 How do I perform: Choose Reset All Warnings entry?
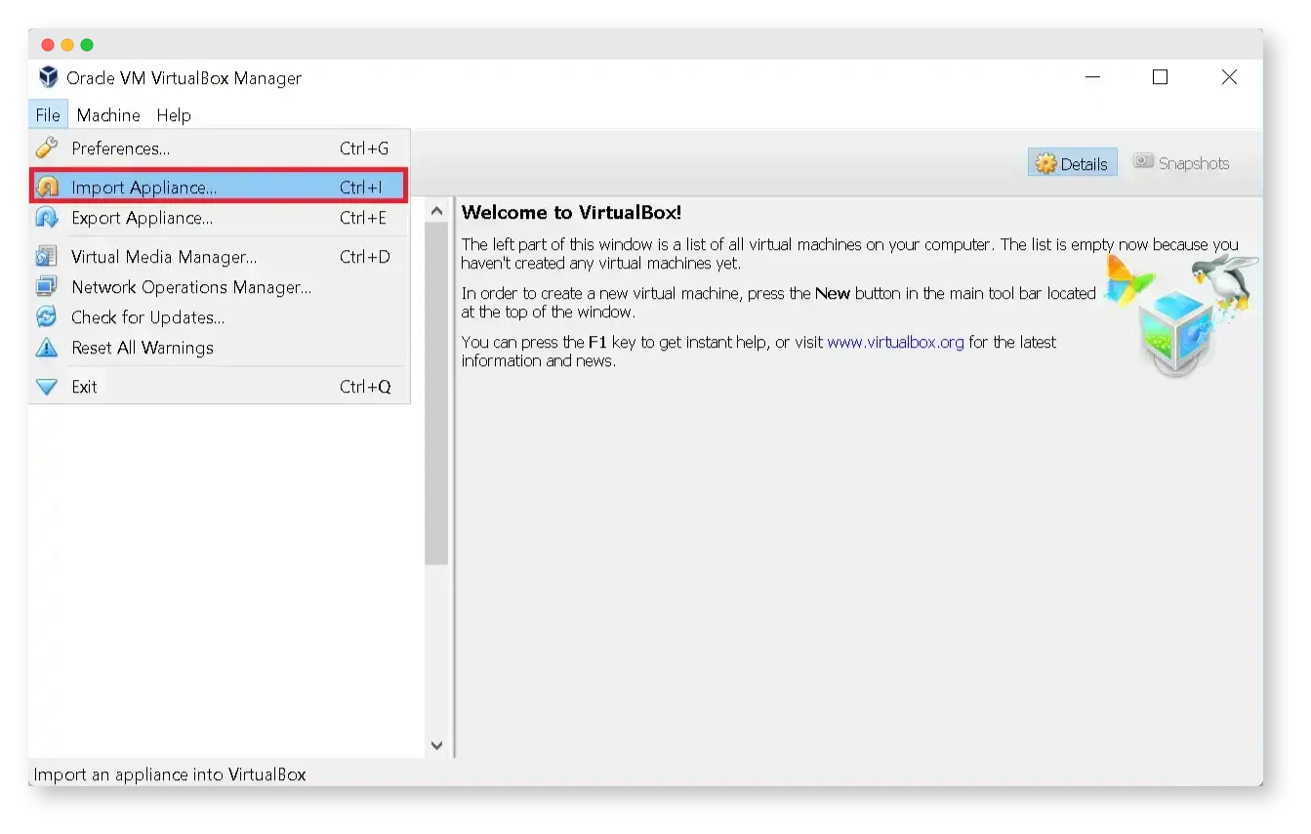click(219, 348)
